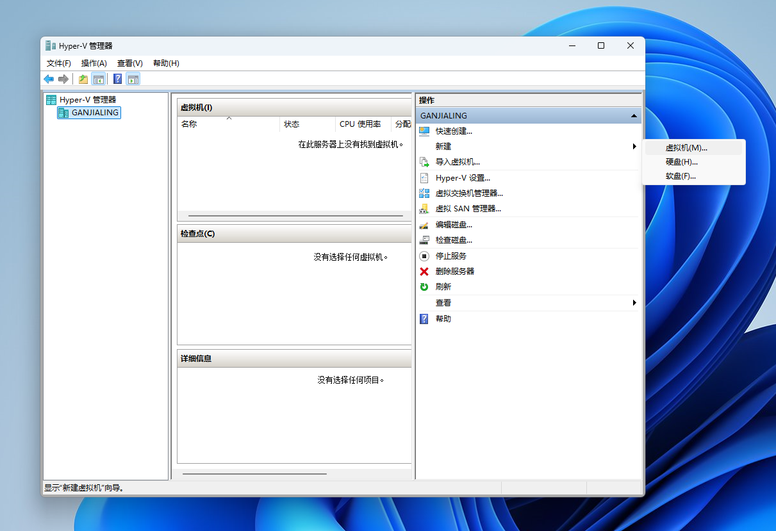Click the 快速创建 action icon
776x531 pixels.
(424, 131)
